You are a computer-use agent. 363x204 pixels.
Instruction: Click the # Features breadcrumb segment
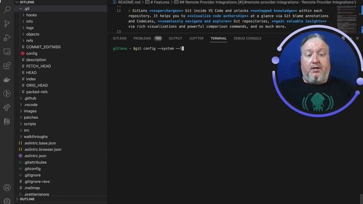pyautogui.click(x=160, y=2)
